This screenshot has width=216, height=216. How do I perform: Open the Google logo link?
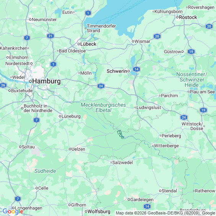pyautogui.click(x=13, y=211)
